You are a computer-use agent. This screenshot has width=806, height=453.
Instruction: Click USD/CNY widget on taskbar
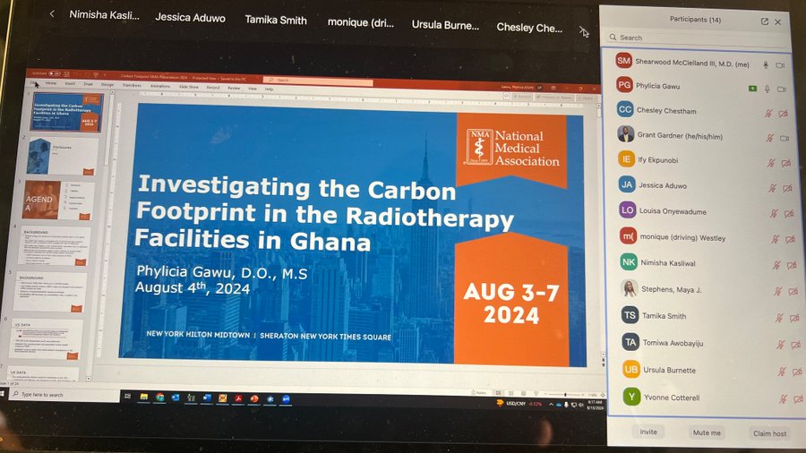519,404
